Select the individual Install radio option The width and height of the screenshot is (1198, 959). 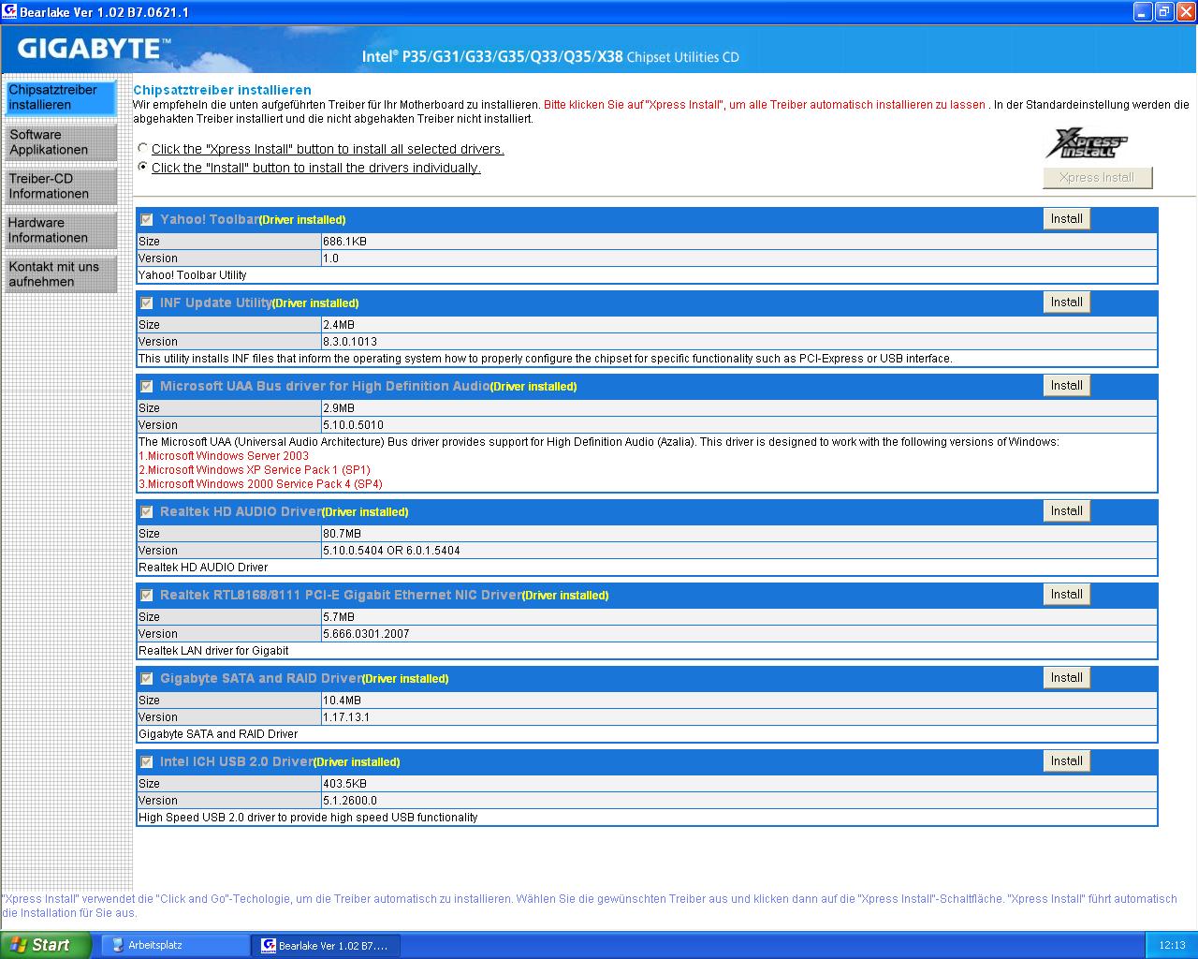tap(142, 167)
